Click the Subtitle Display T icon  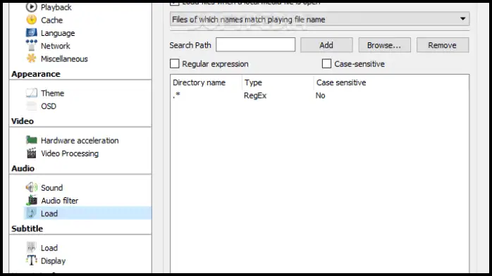[32, 261]
